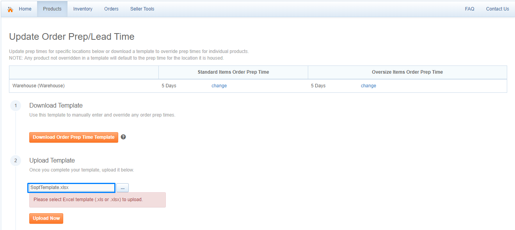
Task: Click the orange home icon
Action: [10, 9]
